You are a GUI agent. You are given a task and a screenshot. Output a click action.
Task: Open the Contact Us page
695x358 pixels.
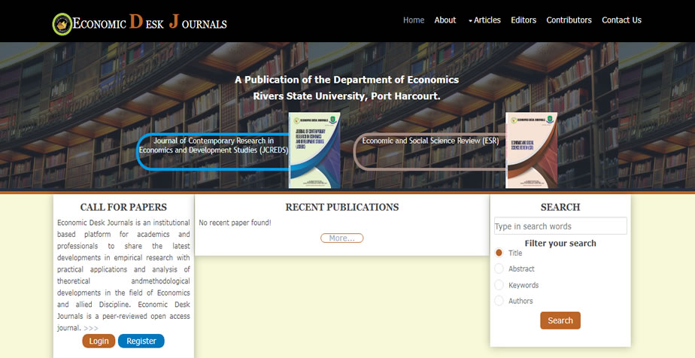point(621,20)
